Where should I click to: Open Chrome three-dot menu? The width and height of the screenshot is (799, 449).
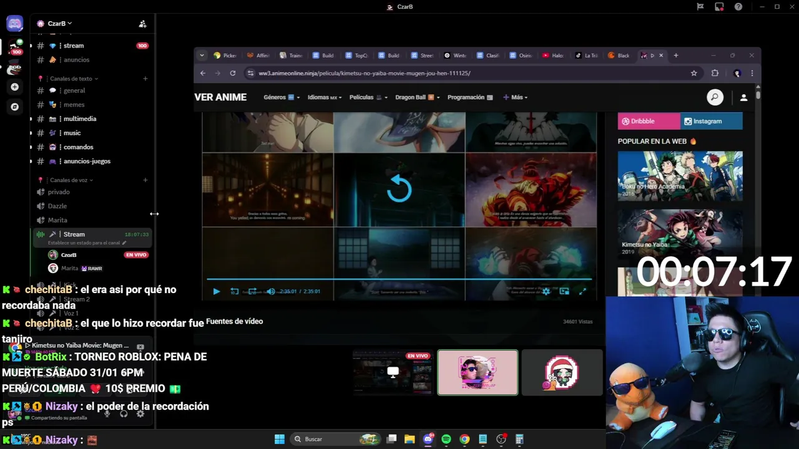752,73
